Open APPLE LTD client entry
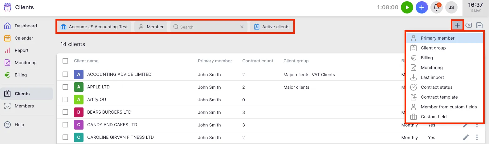Screen dimensions: 489x144 (x=98, y=87)
